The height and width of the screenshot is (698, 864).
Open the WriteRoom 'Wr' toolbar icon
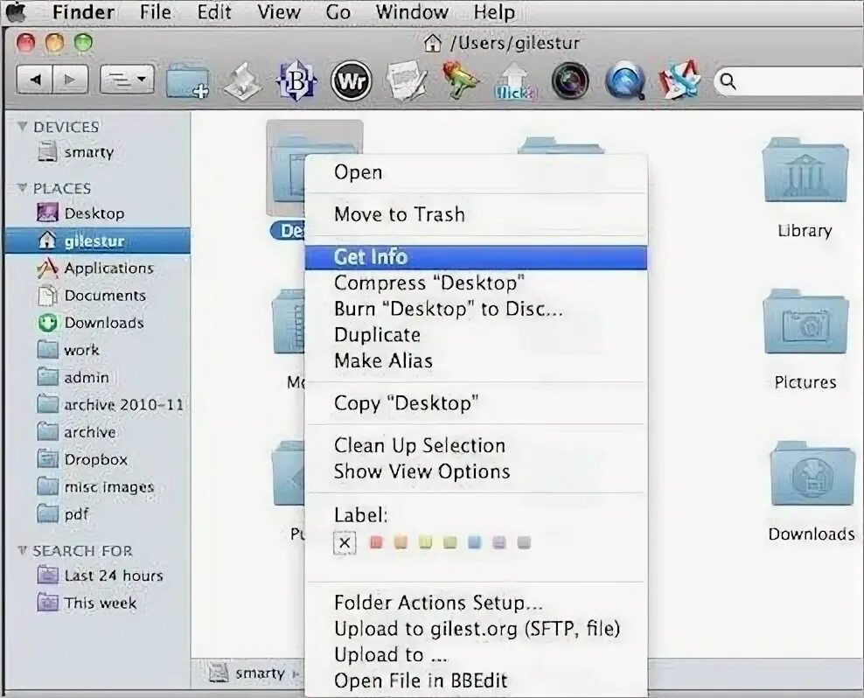[x=352, y=81]
